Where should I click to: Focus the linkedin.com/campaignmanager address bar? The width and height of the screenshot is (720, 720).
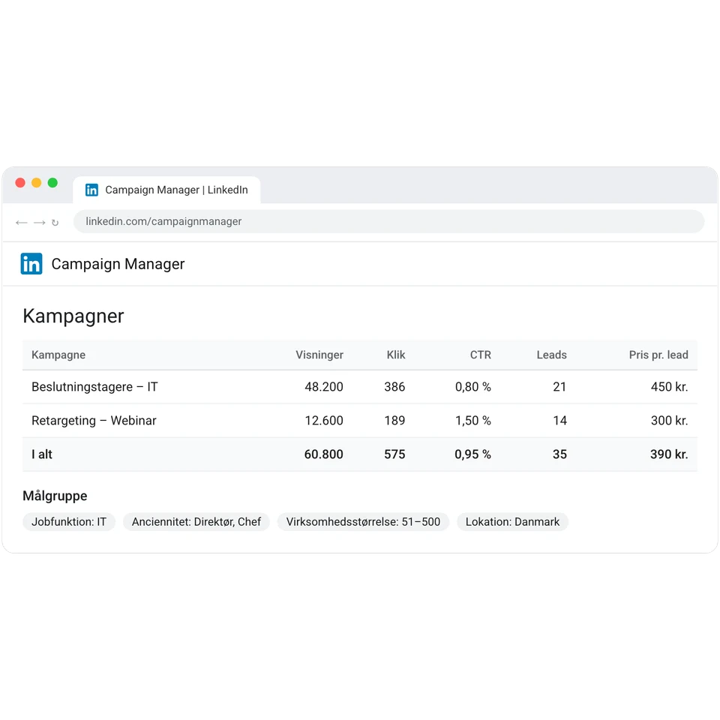click(x=388, y=221)
